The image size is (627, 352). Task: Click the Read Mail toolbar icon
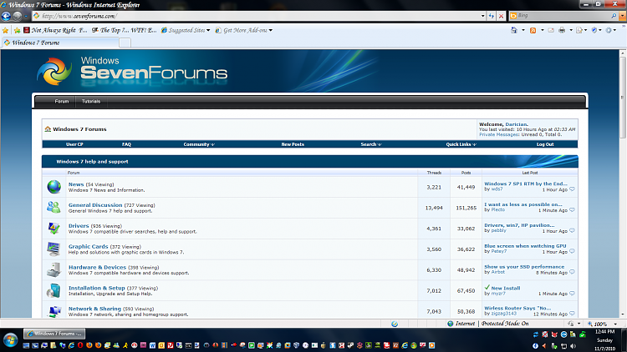(x=551, y=30)
